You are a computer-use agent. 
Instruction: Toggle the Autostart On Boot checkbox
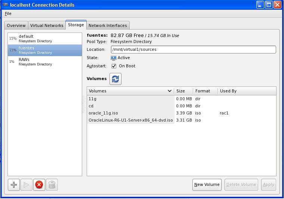point(114,66)
